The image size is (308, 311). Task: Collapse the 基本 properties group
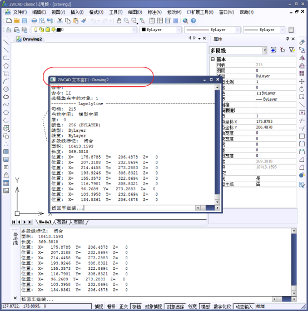pyautogui.click(x=213, y=59)
